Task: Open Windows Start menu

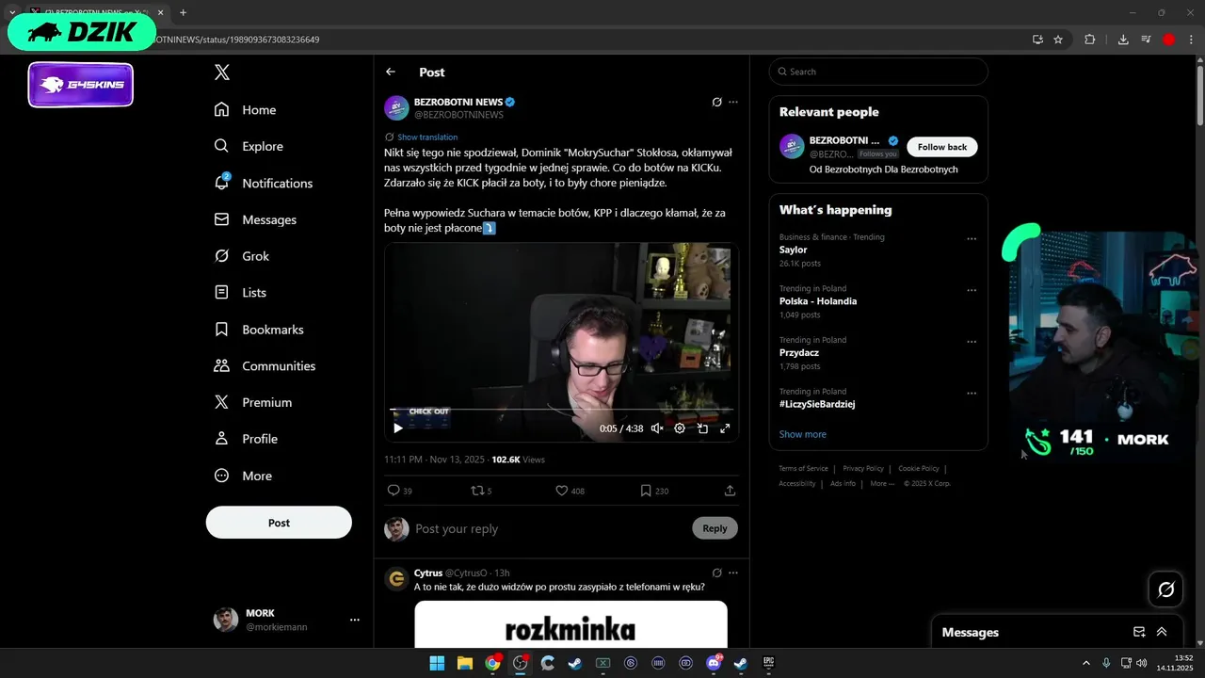Action: (437, 663)
